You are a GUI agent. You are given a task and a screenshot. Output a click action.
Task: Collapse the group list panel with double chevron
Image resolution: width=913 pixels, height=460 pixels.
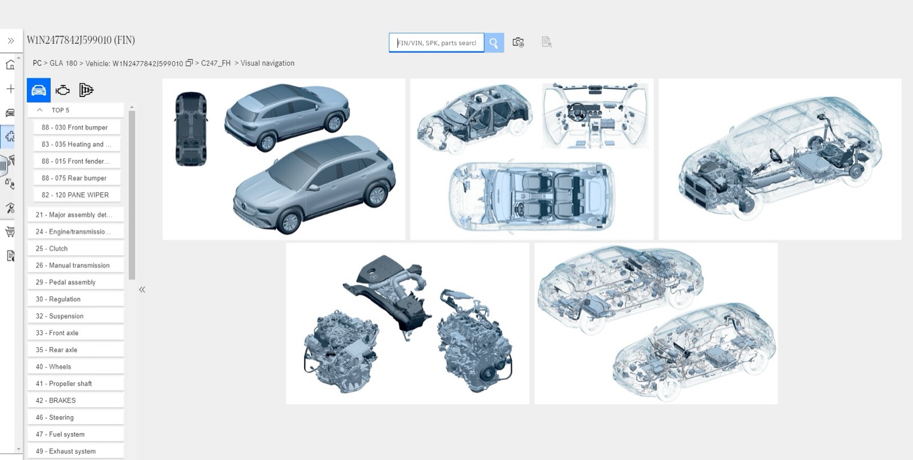142,289
